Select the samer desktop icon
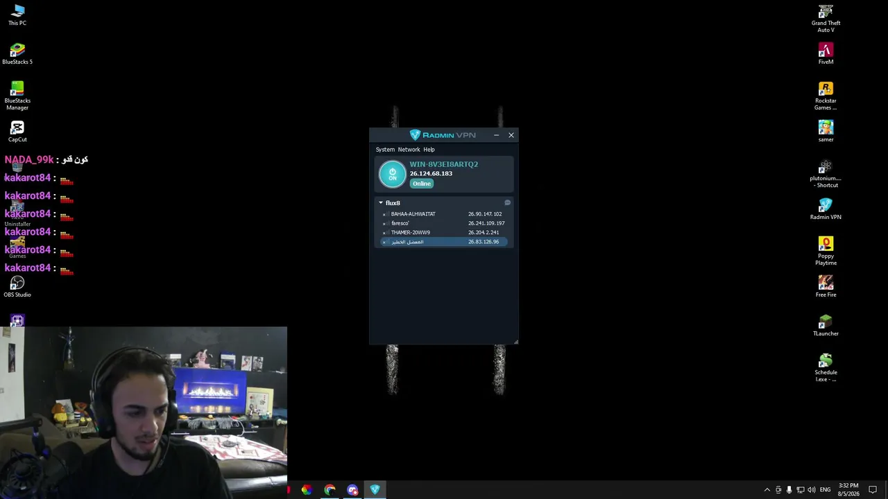 (826, 132)
